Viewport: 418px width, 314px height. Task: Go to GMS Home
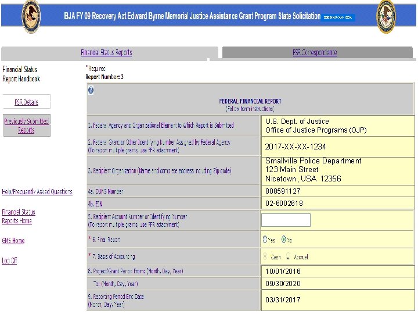pyautogui.click(x=13, y=241)
